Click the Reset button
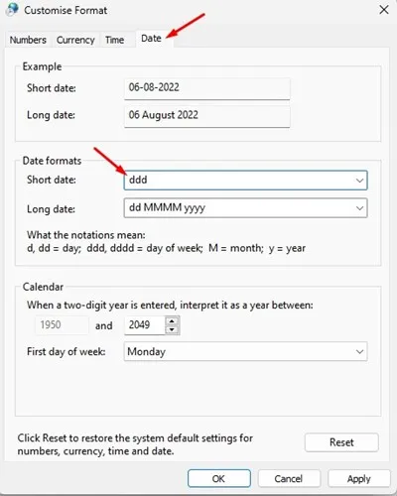 [x=341, y=442]
